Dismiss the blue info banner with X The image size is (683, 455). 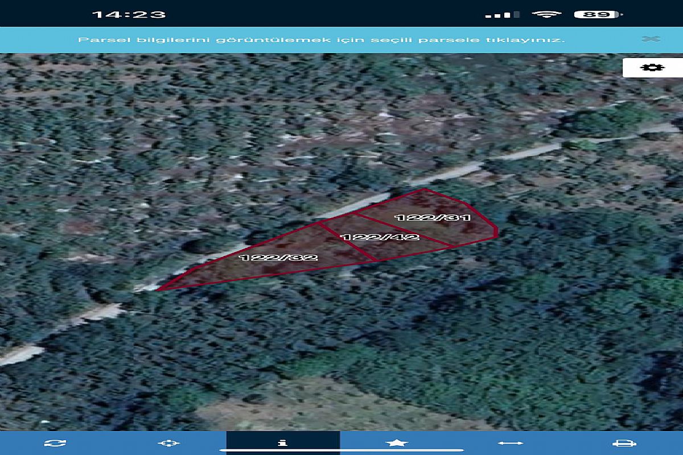[651, 39]
